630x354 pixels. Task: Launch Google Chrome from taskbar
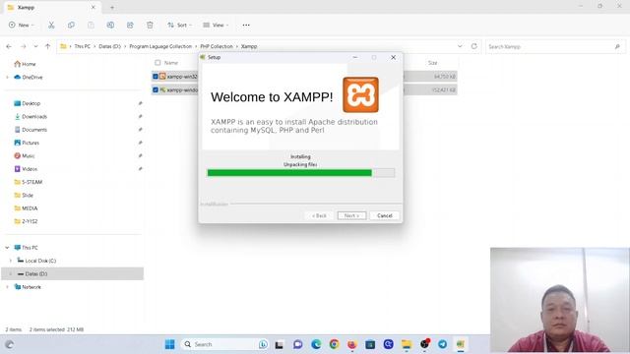click(335, 344)
